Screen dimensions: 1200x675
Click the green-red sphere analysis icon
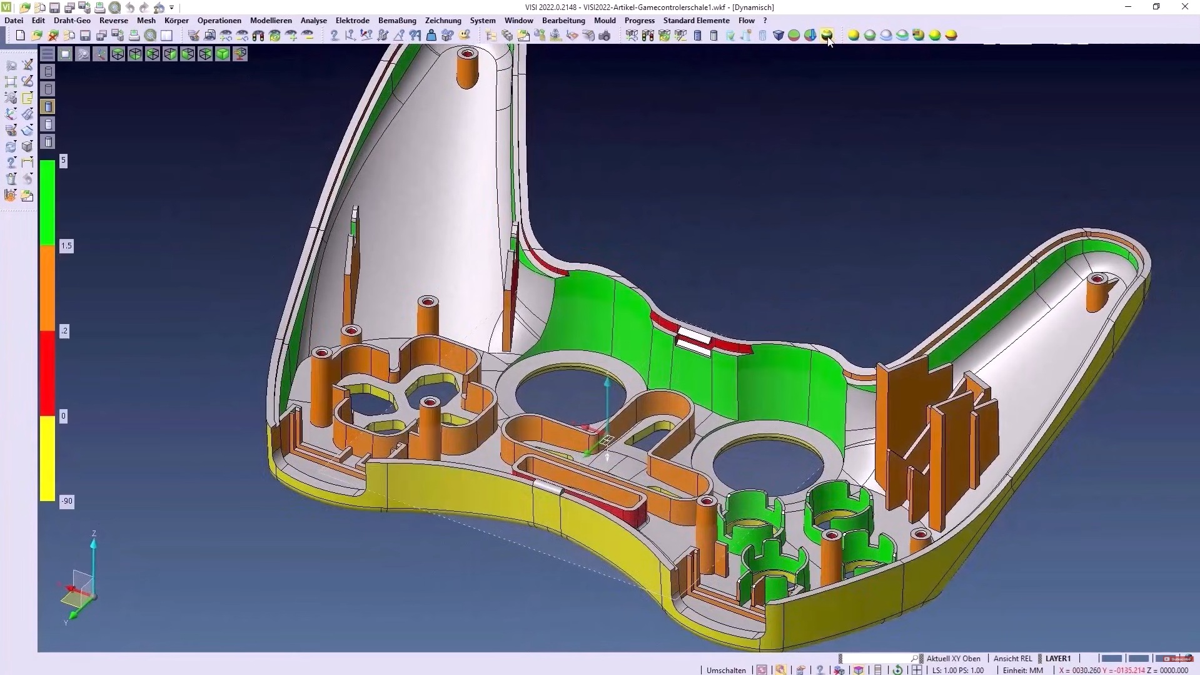[794, 36]
